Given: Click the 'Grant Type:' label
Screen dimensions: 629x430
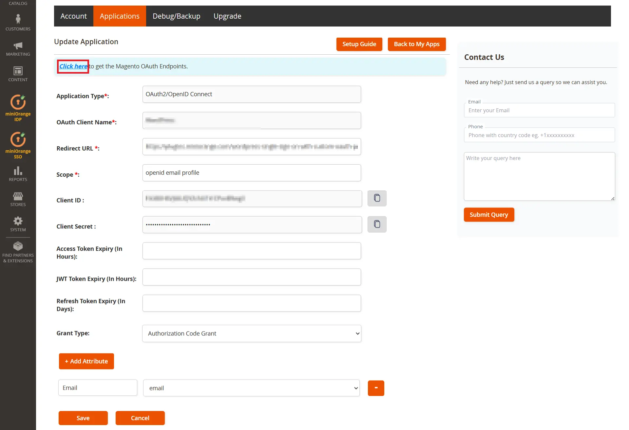Looking at the screenshot, I should pyautogui.click(x=73, y=333).
